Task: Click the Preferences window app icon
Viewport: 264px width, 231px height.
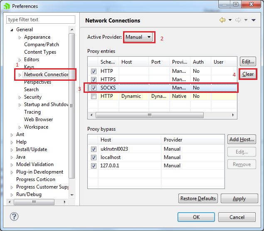Action: pyautogui.click(x=7, y=6)
